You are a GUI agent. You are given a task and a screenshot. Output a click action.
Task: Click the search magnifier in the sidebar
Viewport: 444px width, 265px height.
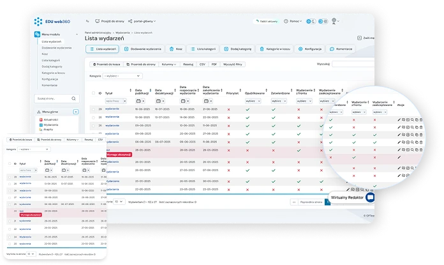72,98
